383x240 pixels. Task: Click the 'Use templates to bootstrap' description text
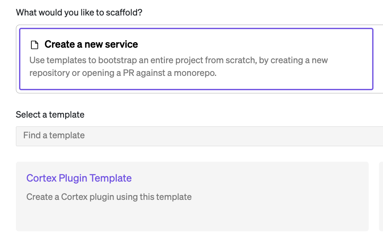(x=178, y=60)
